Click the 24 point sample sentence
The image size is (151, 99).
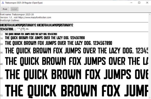click(x=59, y=43)
